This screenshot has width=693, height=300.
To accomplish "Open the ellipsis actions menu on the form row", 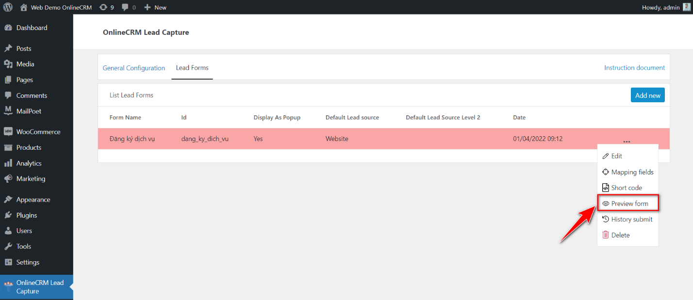I will click(x=627, y=141).
